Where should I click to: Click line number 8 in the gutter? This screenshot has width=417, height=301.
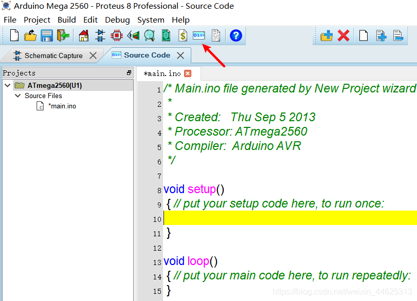click(159, 191)
